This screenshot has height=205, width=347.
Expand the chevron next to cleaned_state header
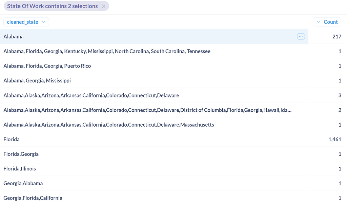pyautogui.click(x=44, y=21)
